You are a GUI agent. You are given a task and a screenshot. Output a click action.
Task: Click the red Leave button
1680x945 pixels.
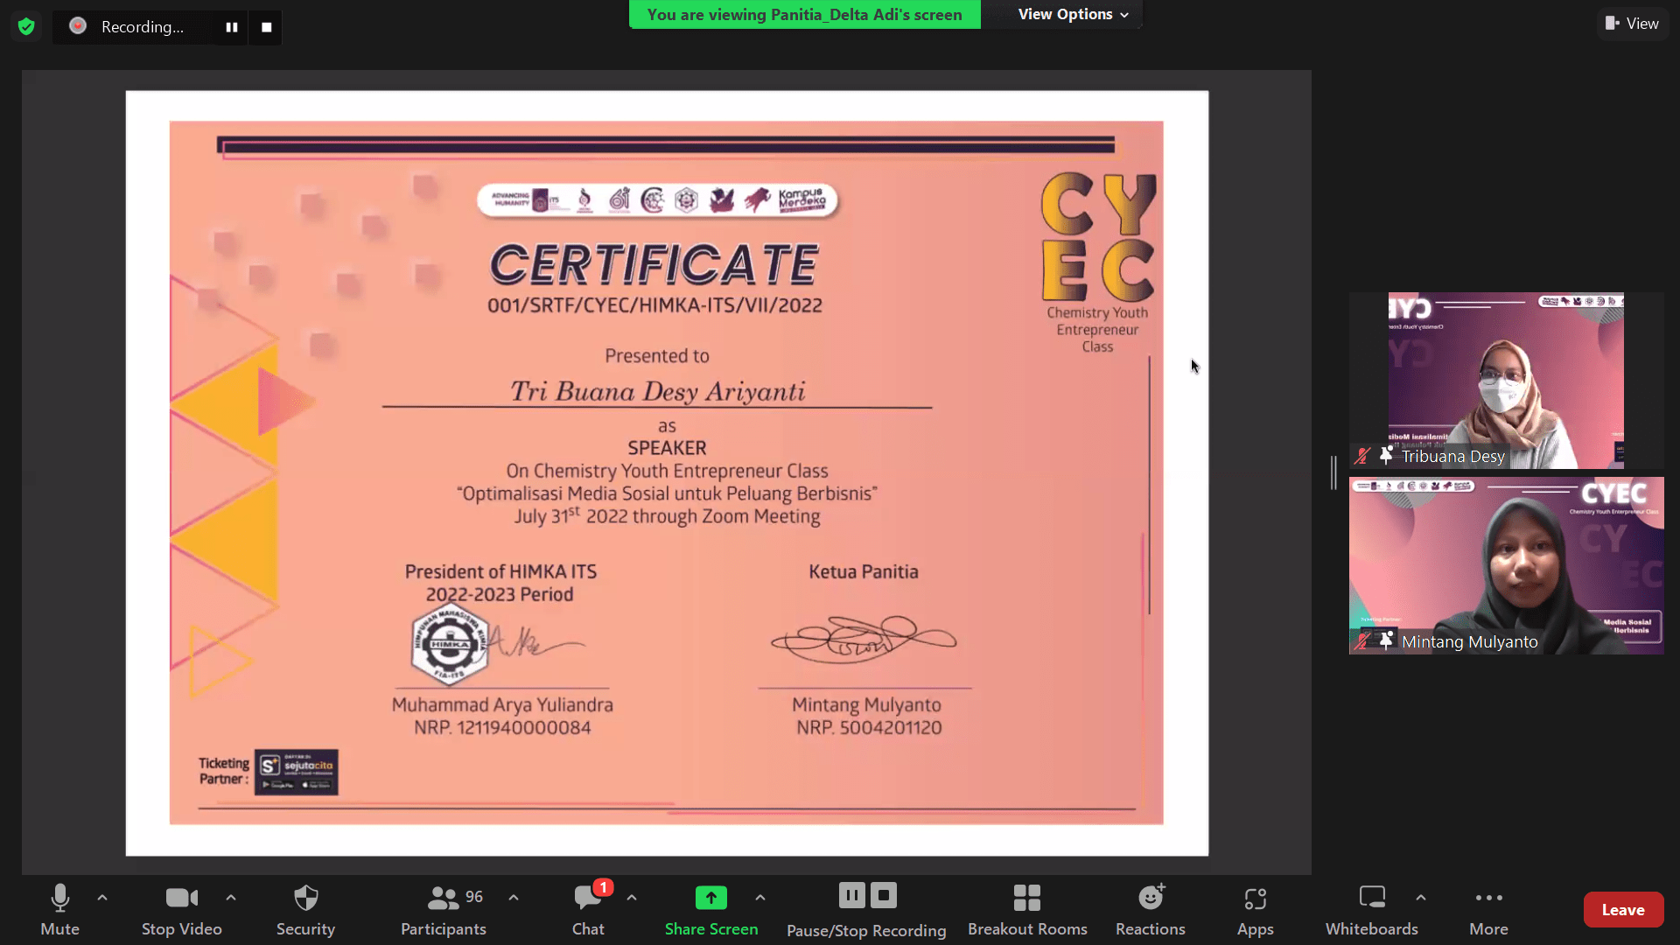coord(1623,909)
